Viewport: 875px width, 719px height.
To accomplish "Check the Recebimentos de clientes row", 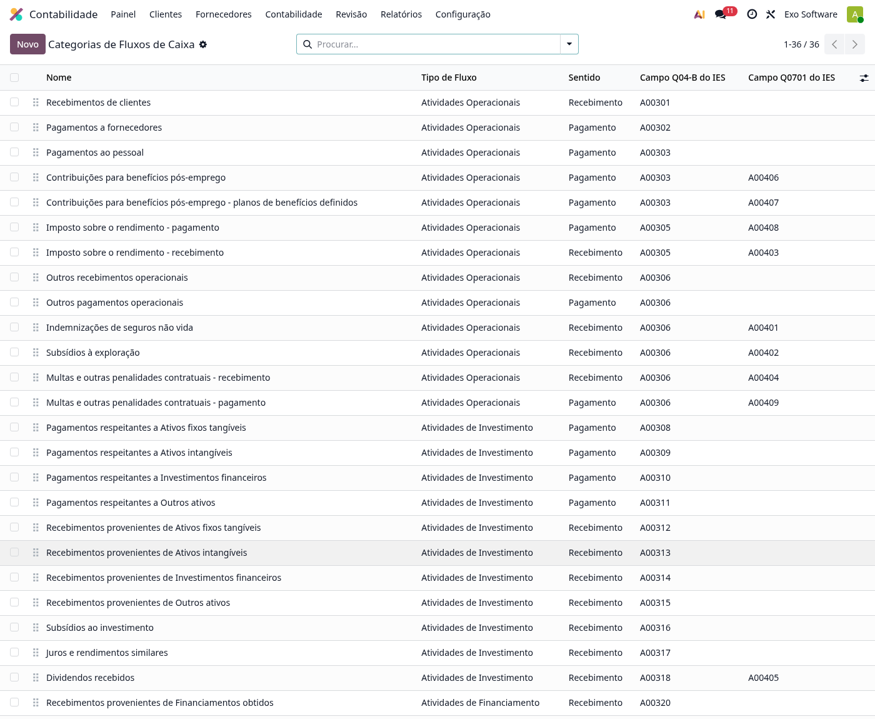I will tap(14, 102).
